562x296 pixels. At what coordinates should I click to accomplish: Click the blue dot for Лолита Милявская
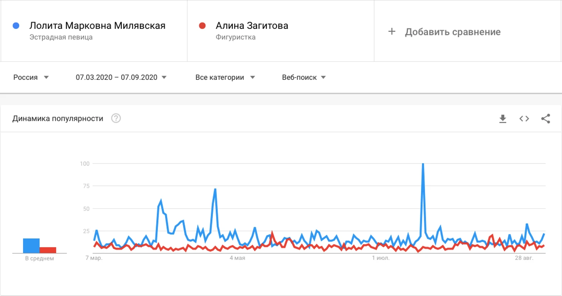coord(16,26)
